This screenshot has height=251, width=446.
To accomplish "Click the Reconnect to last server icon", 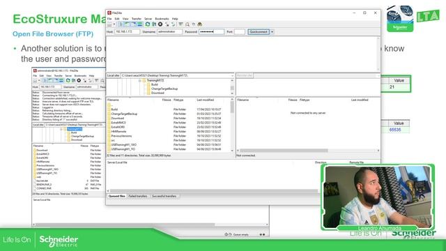I will 173,24.
